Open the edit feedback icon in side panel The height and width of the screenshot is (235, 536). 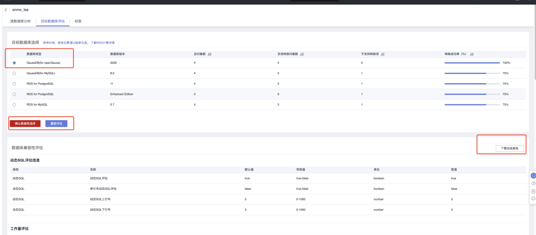533,191
